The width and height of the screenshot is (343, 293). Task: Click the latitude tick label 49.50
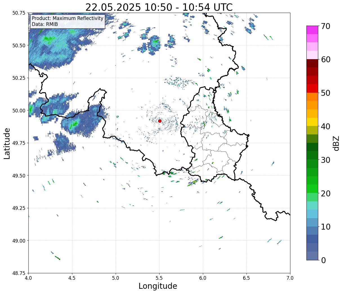pos(19,176)
